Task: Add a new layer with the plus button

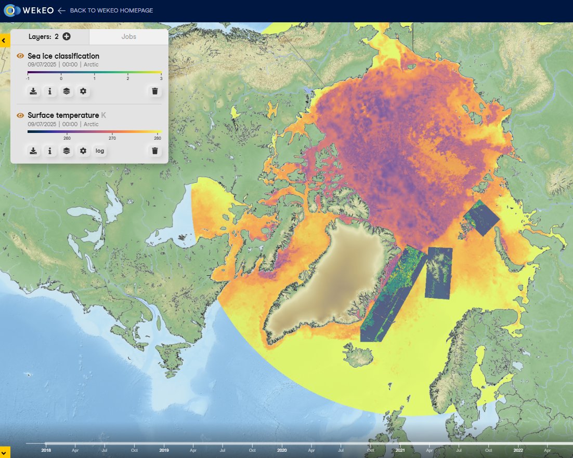Action: 66,37
